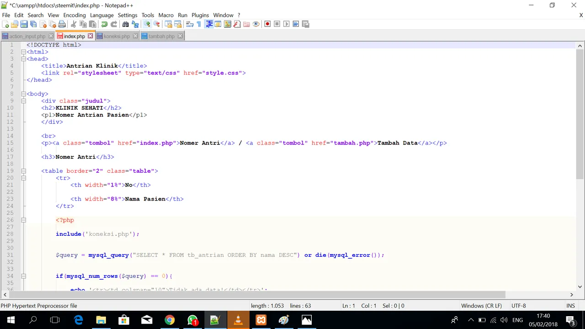Collapse the table block at line 19
Screen dimensions: 585x329
pos(23,171)
